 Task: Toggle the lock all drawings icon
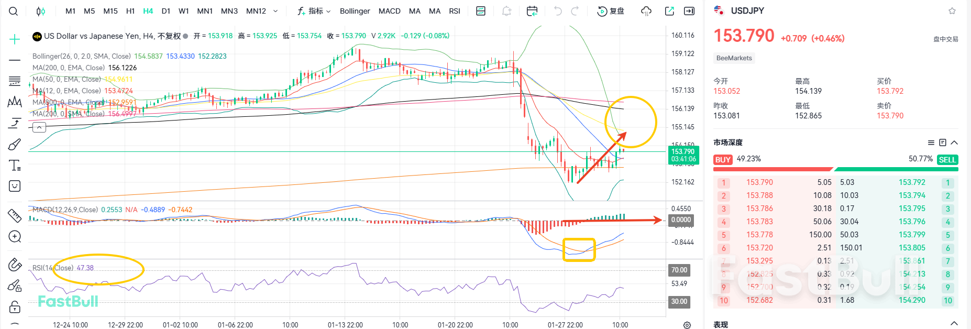15,307
